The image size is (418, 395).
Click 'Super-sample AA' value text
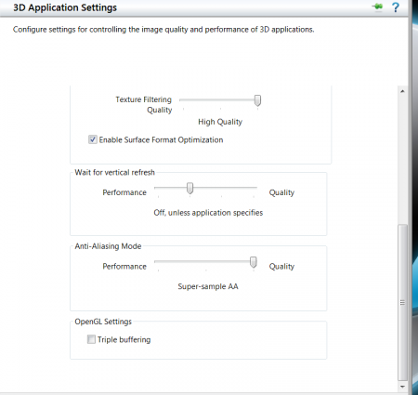coord(208,286)
